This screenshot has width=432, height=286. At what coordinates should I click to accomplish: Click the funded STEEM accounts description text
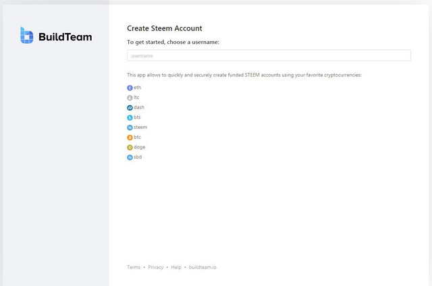pyautogui.click(x=244, y=75)
